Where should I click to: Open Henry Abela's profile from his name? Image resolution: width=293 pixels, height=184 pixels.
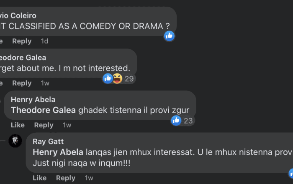tap(33, 99)
